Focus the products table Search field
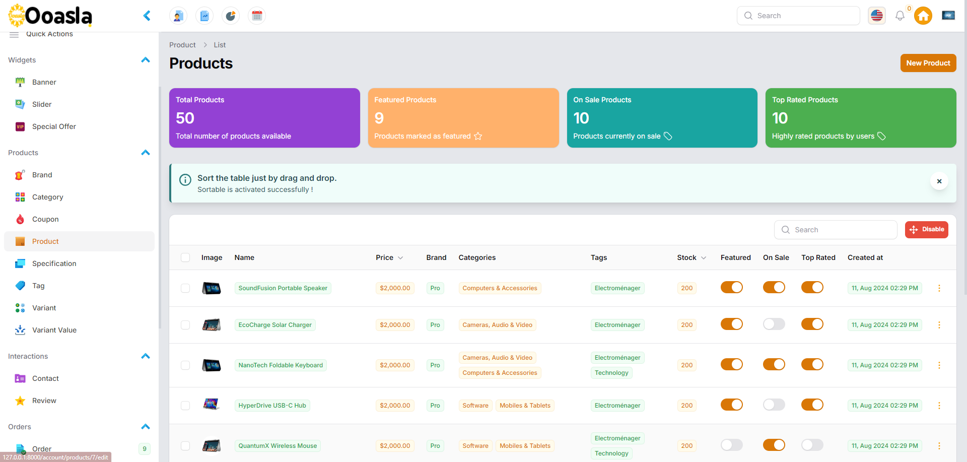Image resolution: width=967 pixels, height=462 pixels. point(836,230)
